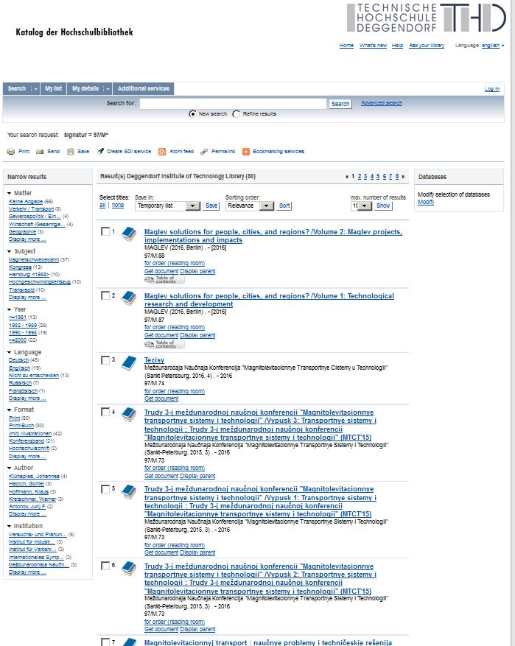Open the Tezisy result title
The width and height of the screenshot is (515, 646).
click(154, 360)
